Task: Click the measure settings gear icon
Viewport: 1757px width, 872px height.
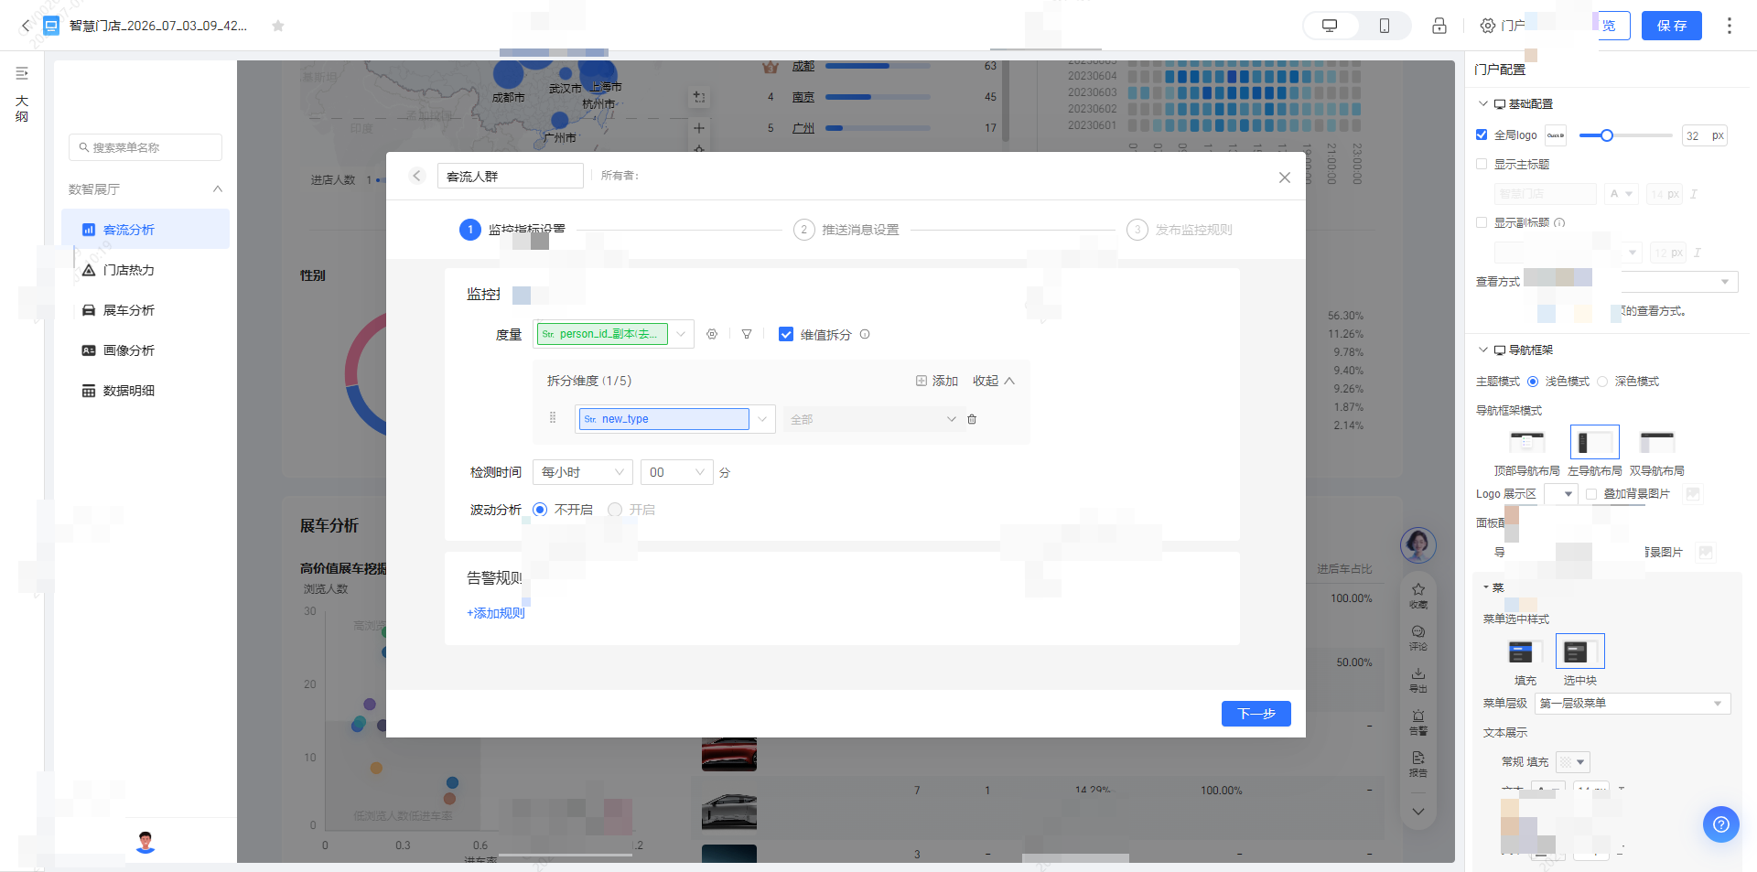Action: 712,335
